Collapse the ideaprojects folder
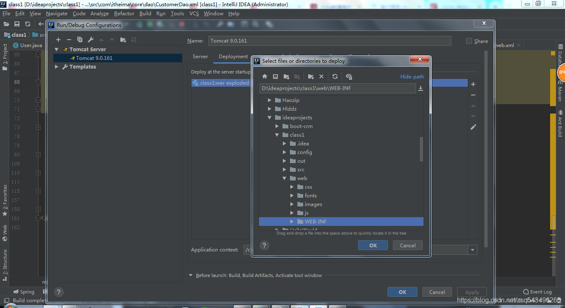 pos(270,117)
